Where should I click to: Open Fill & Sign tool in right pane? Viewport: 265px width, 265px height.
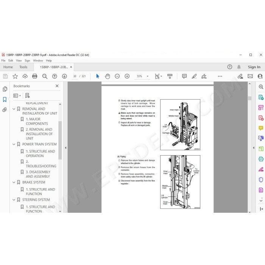pyautogui.click(x=261, y=169)
